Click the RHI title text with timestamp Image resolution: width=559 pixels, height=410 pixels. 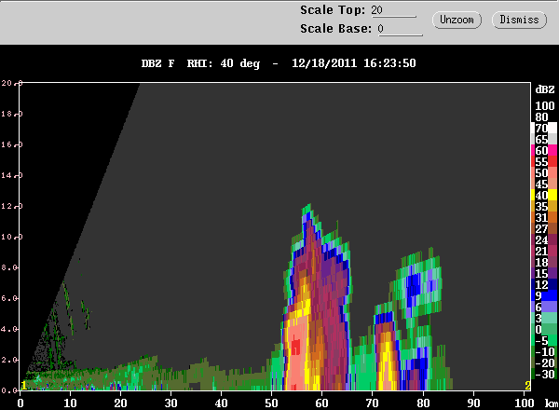click(x=279, y=63)
